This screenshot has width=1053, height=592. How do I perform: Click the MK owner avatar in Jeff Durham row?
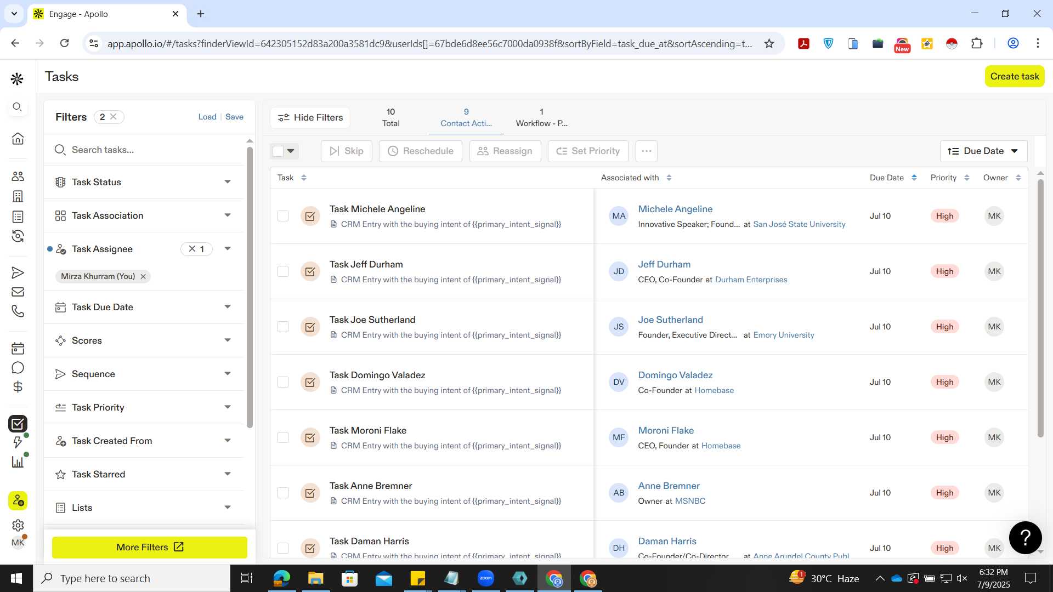point(994,271)
